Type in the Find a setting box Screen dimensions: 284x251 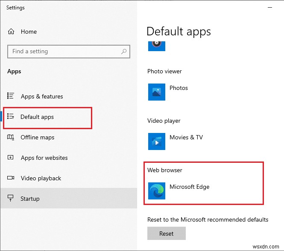point(64,52)
